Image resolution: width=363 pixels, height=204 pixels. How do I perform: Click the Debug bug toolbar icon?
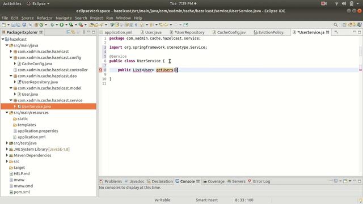pyautogui.click(x=52, y=25)
